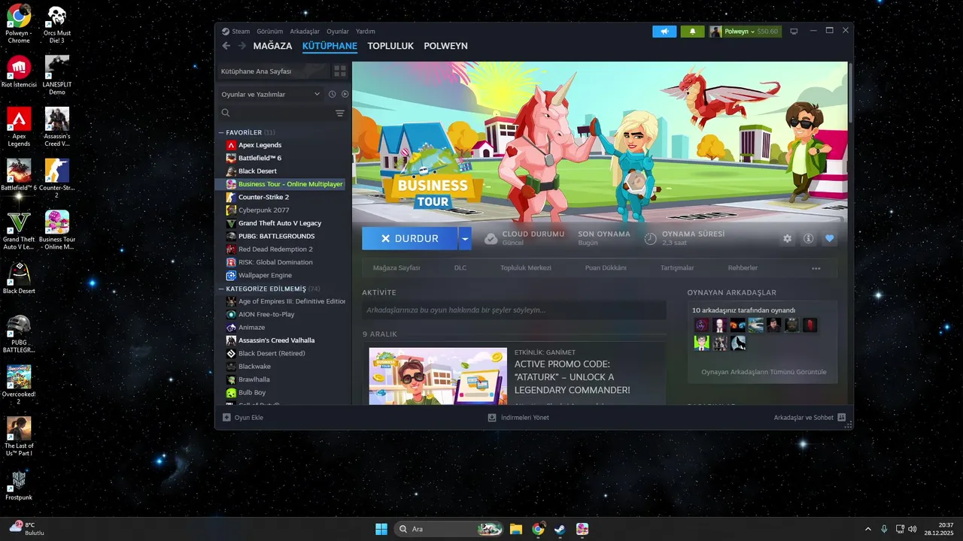Open the DLC link
Image resolution: width=963 pixels, height=541 pixels.
(460, 268)
